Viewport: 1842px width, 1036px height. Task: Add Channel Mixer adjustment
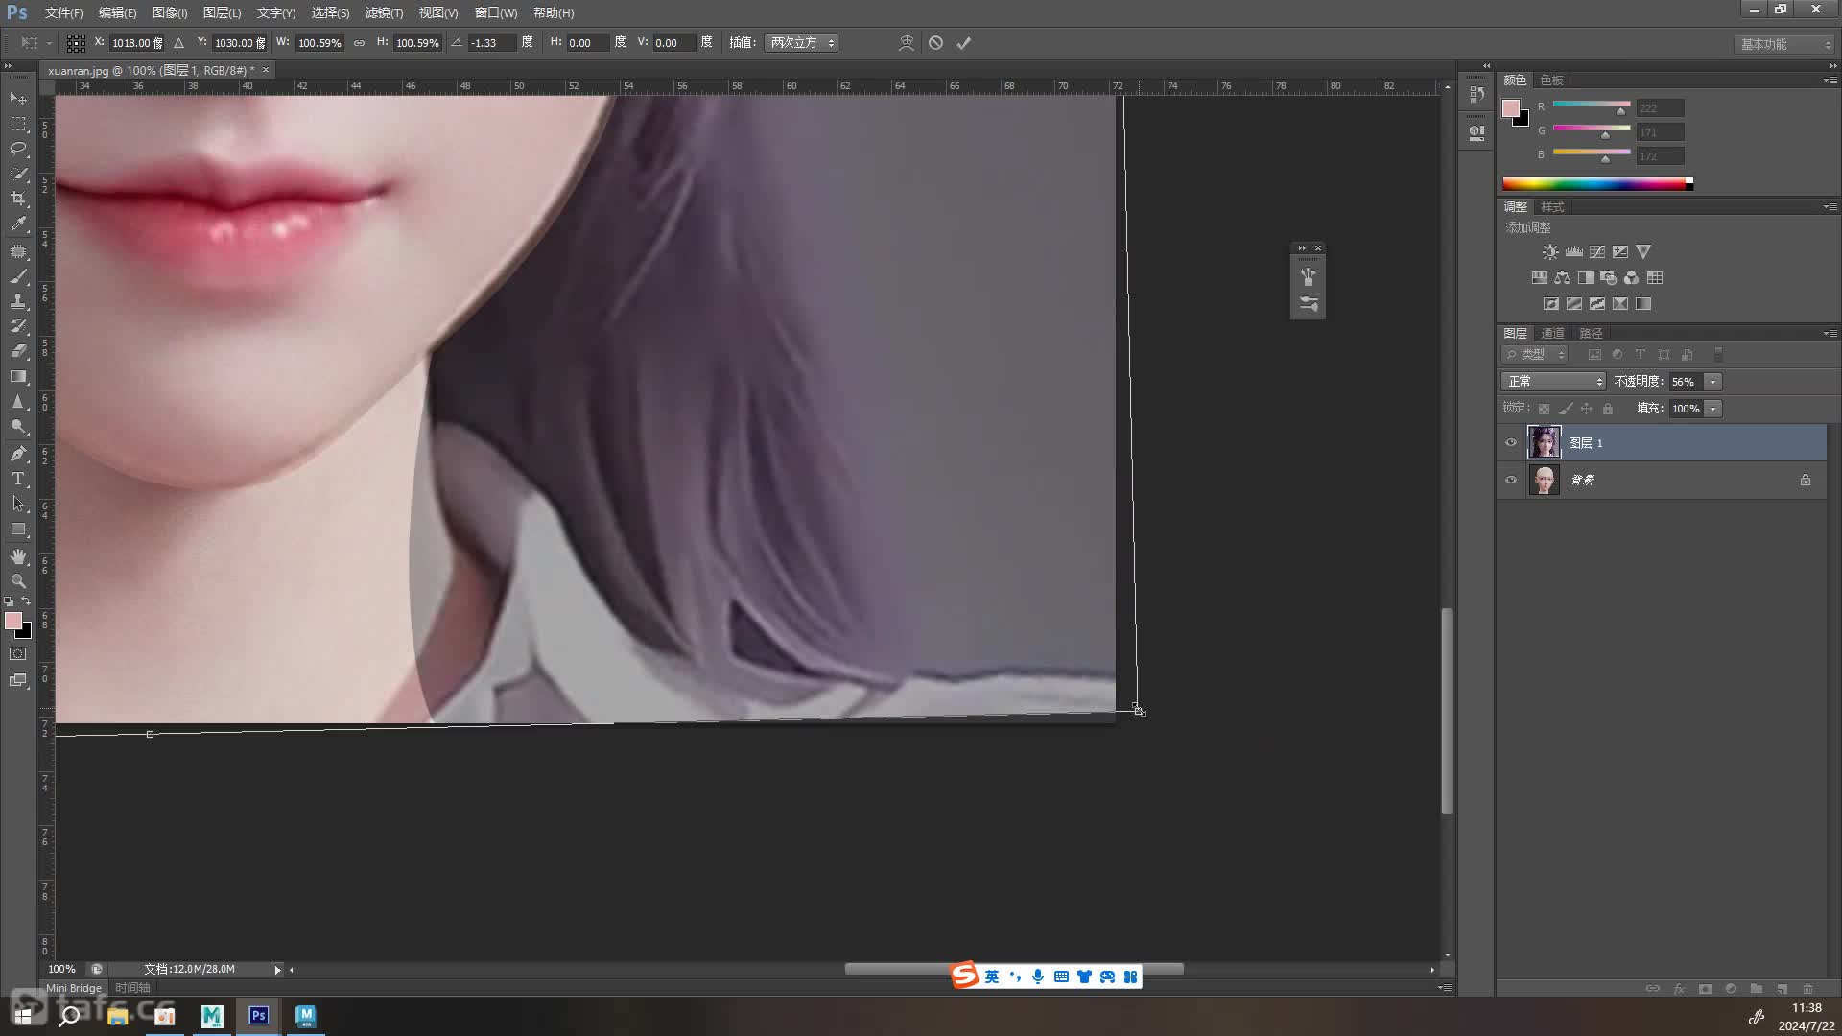coord(1632,278)
